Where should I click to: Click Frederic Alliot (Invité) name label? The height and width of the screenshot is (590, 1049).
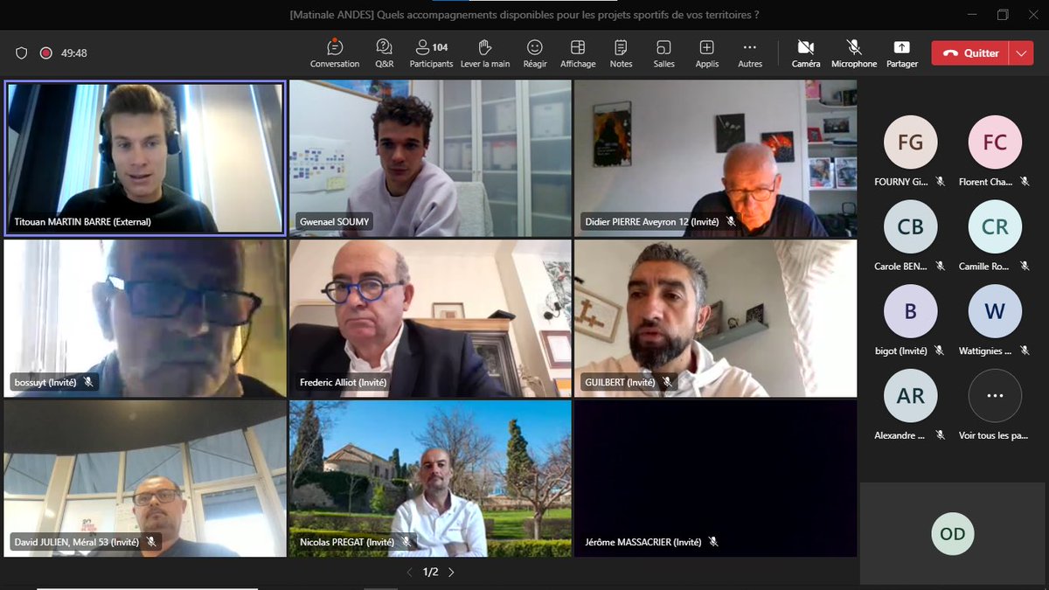[343, 382]
